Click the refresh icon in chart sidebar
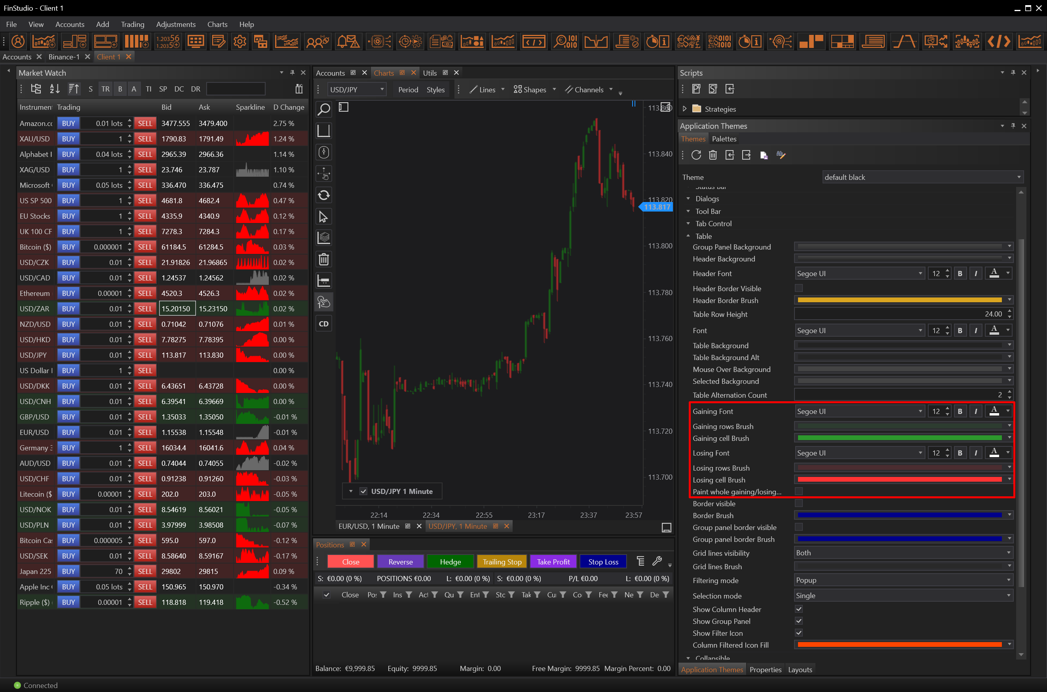Screen dimensions: 1047x692 point(324,195)
